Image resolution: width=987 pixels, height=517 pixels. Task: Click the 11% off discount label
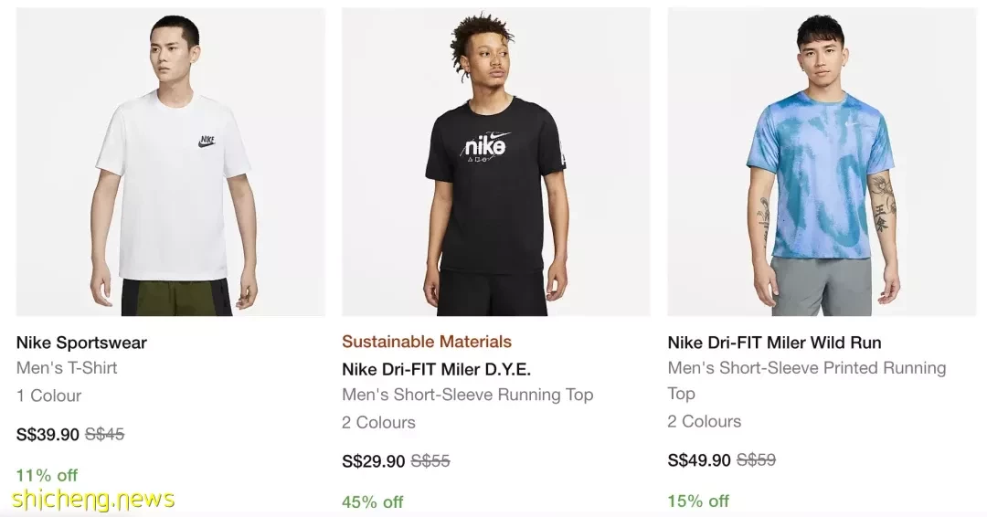tap(47, 475)
